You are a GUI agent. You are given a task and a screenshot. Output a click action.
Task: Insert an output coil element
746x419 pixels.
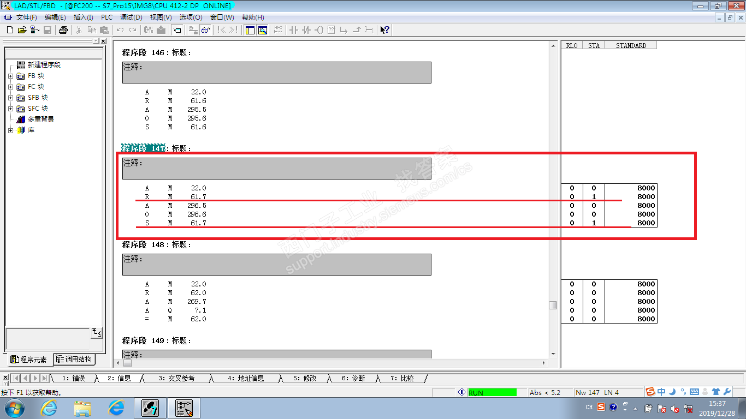319,30
